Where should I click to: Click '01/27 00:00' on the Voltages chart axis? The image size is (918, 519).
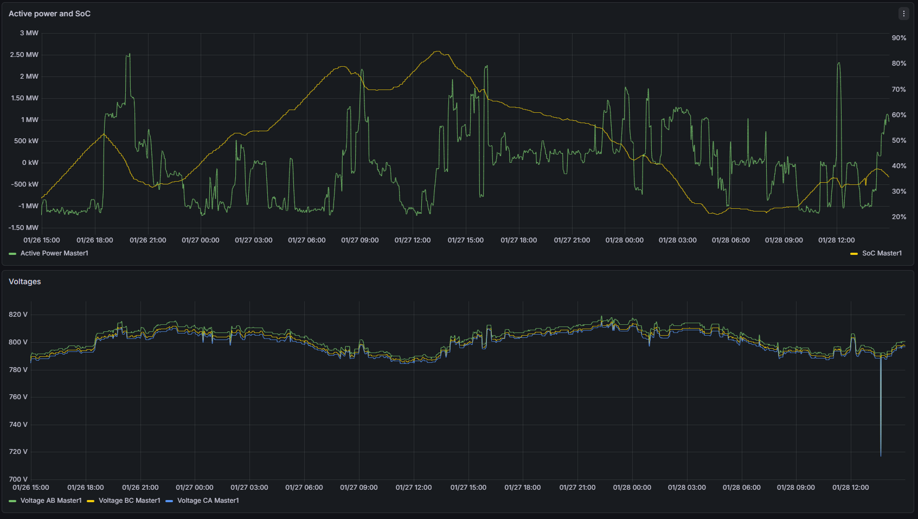[195, 488]
